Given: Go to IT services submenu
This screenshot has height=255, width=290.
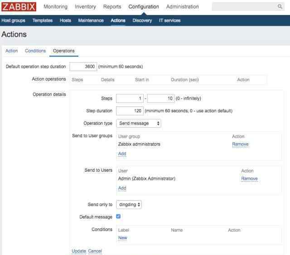Looking at the screenshot, I should click(x=170, y=20).
